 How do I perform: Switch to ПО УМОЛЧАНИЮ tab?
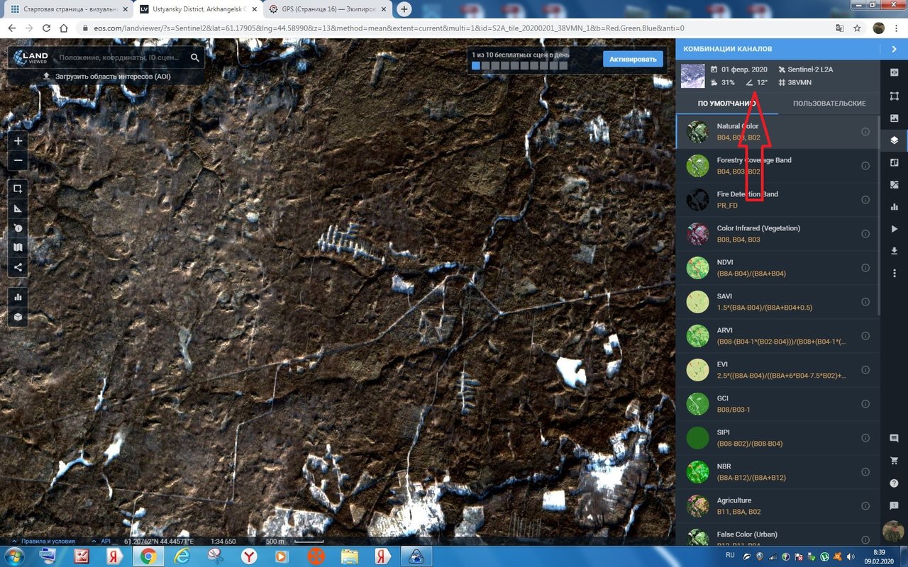[x=726, y=103]
